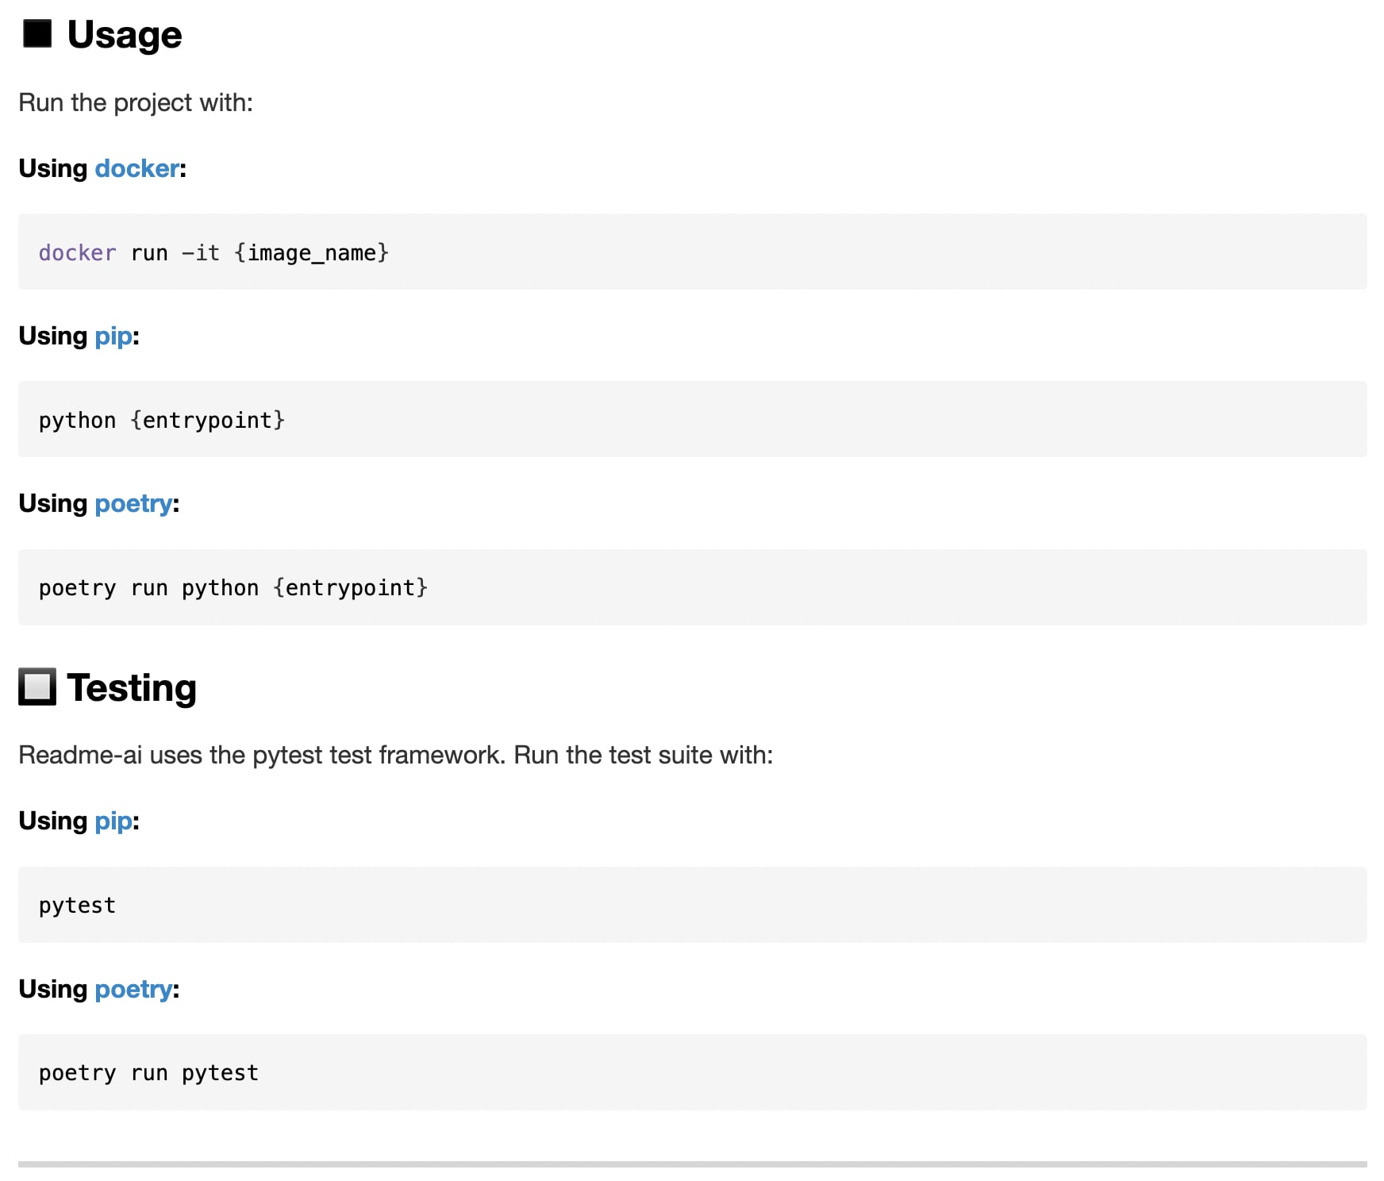Image resolution: width=1384 pixels, height=1181 pixels.
Task: Open the docker link
Action: [x=136, y=168]
